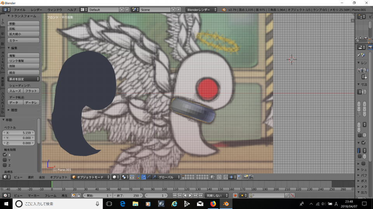Click the Z vector value field
The image size is (373, 209).
(19, 143)
